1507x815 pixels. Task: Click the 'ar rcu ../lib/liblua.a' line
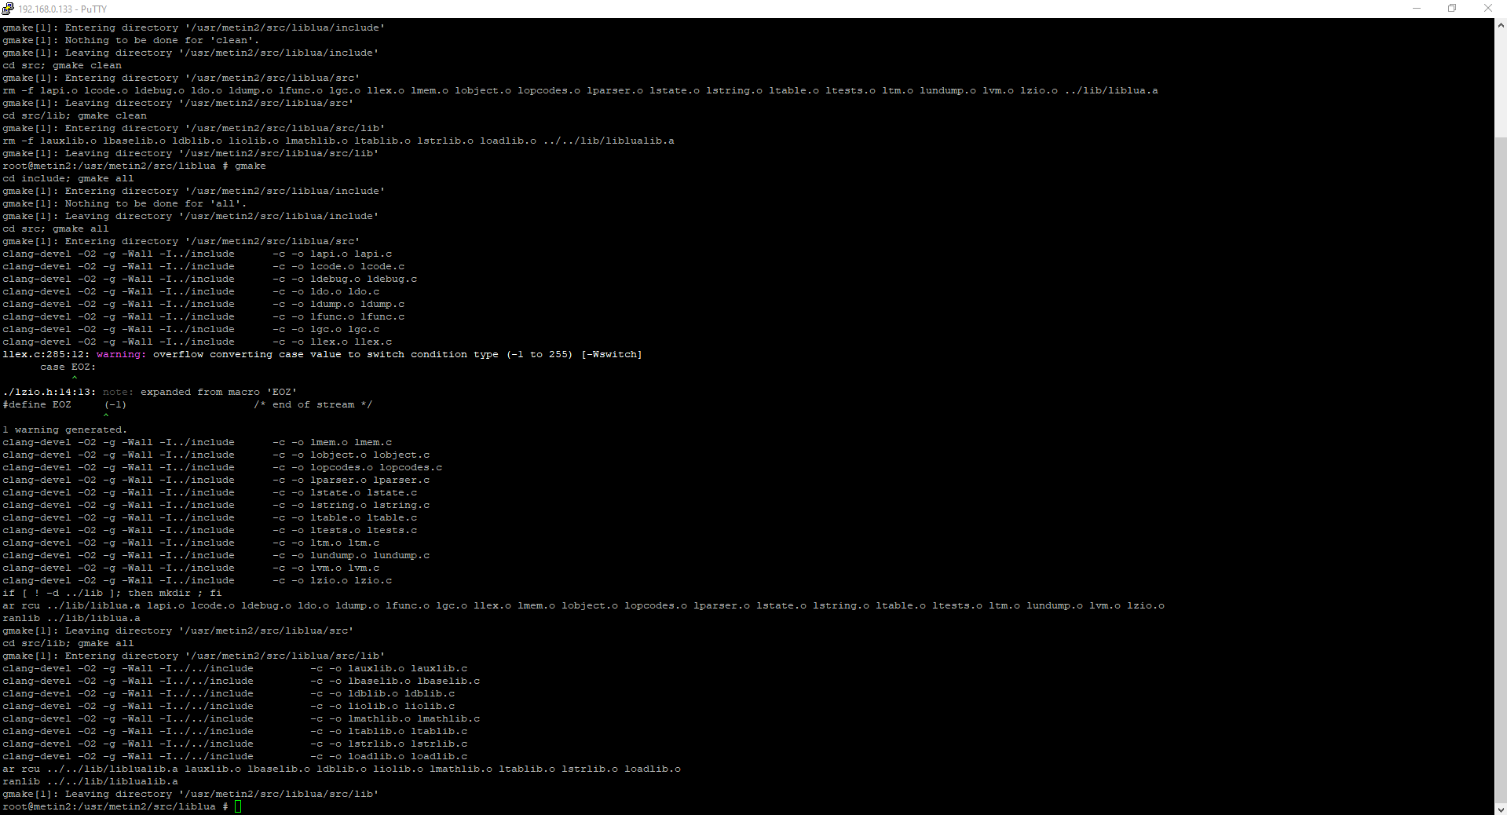point(583,605)
